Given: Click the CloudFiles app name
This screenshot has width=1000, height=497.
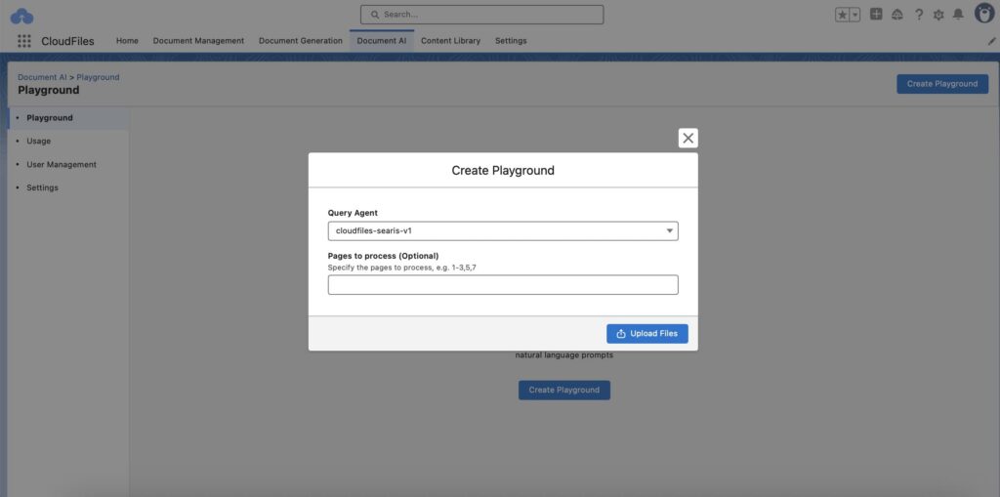Looking at the screenshot, I should (67, 41).
